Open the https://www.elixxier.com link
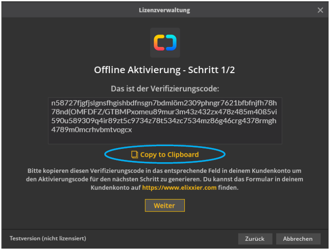Viewport: 330px width, 250px height. (x=179, y=188)
